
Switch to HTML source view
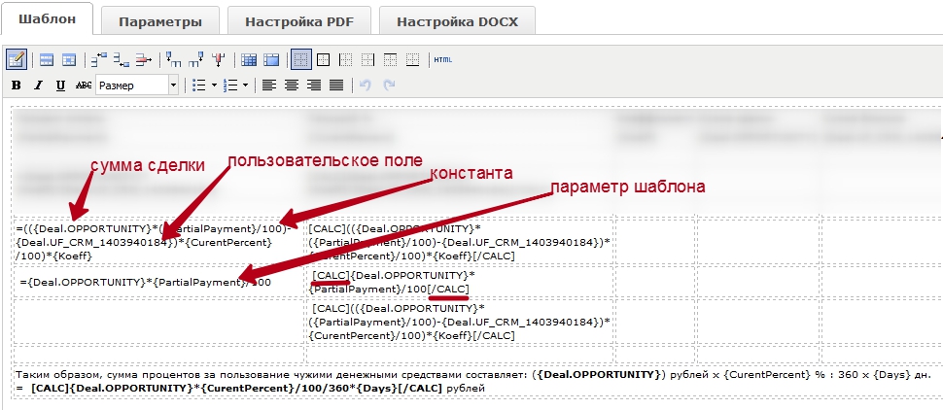click(x=442, y=59)
